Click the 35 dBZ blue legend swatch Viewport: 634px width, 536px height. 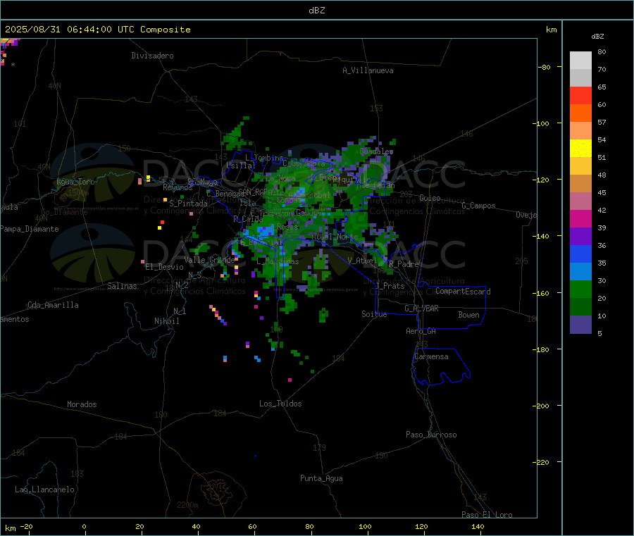pyautogui.click(x=580, y=254)
